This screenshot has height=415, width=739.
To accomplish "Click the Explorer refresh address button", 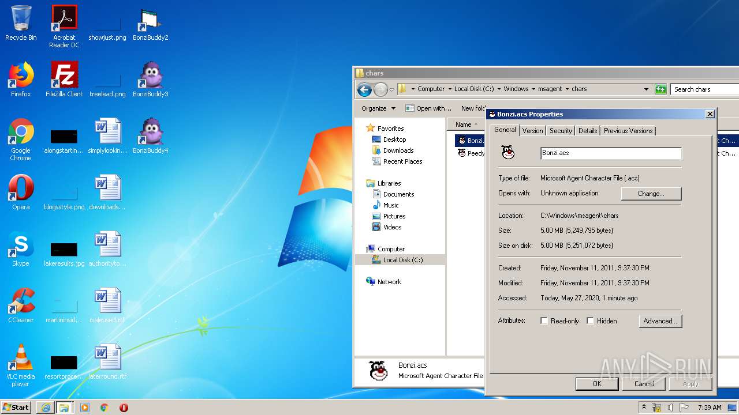I will point(660,89).
